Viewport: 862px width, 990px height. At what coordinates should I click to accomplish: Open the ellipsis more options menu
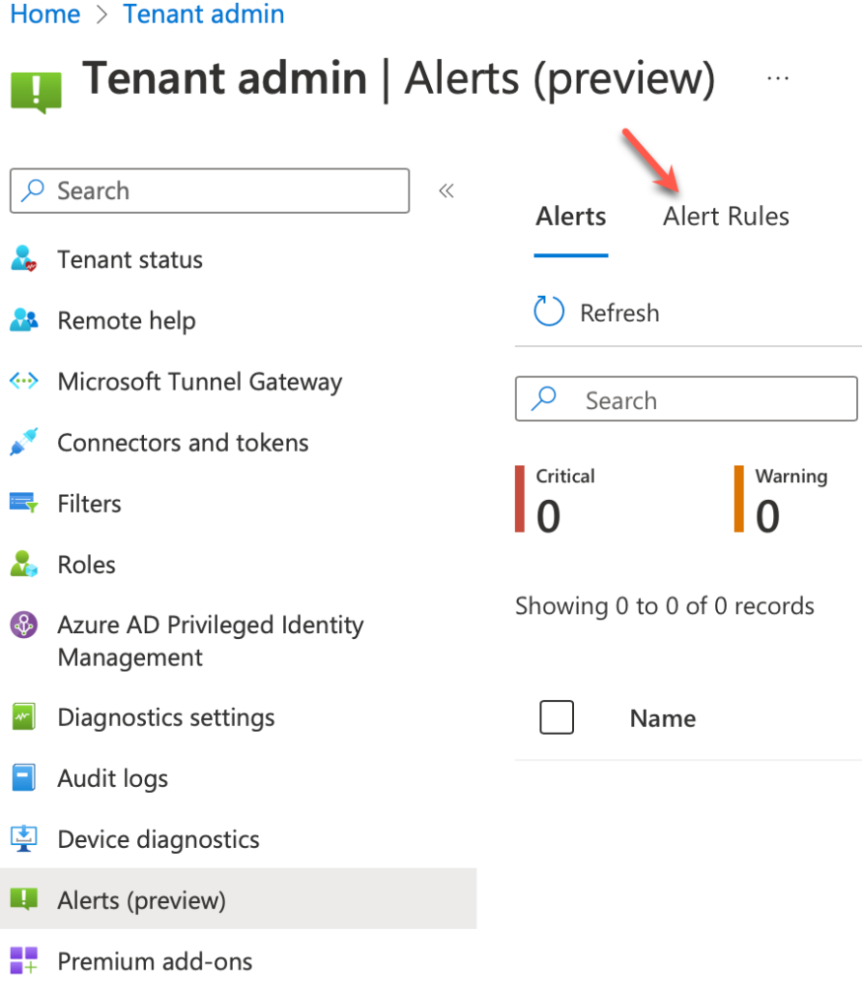pos(777,79)
